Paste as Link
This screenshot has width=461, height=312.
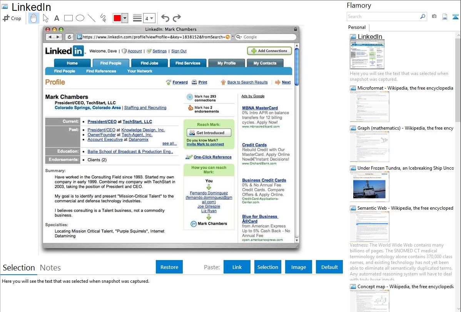(x=237, y=267)
